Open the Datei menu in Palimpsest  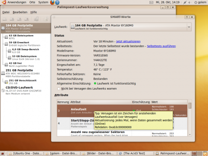point(6,12)
